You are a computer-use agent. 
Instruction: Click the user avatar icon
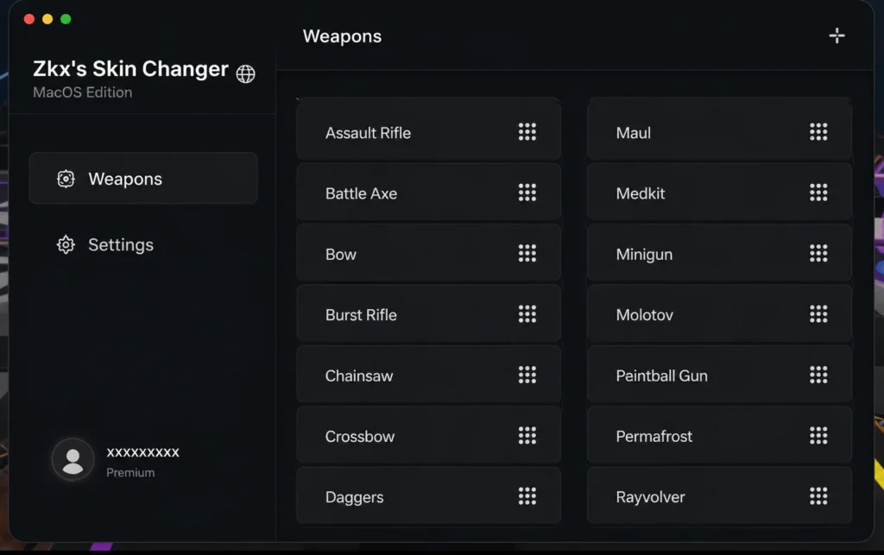coord(73,460)
